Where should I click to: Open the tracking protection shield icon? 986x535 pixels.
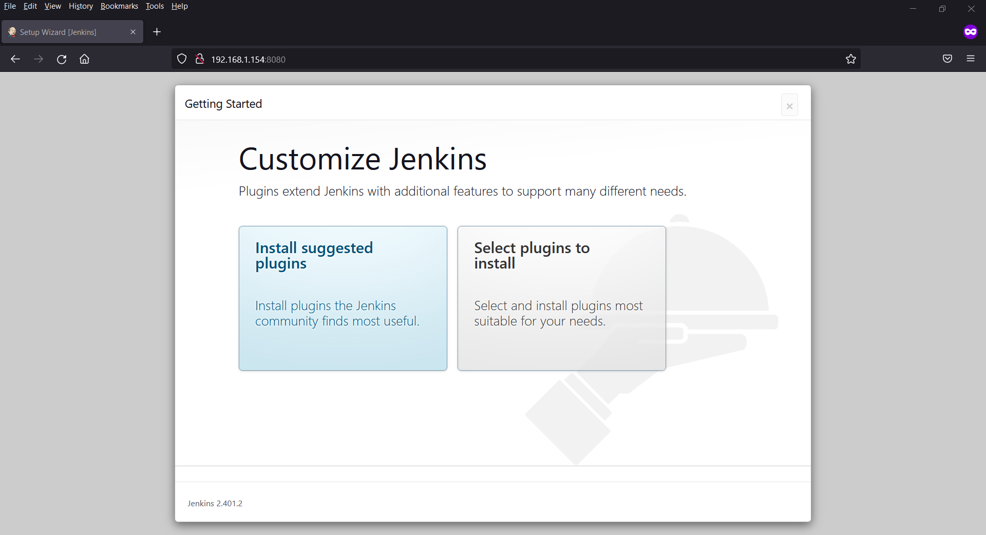pyautogui.click(x=182, y=59)
